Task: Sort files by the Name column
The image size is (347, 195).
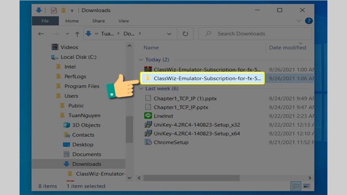Action: tap(151, 48)
